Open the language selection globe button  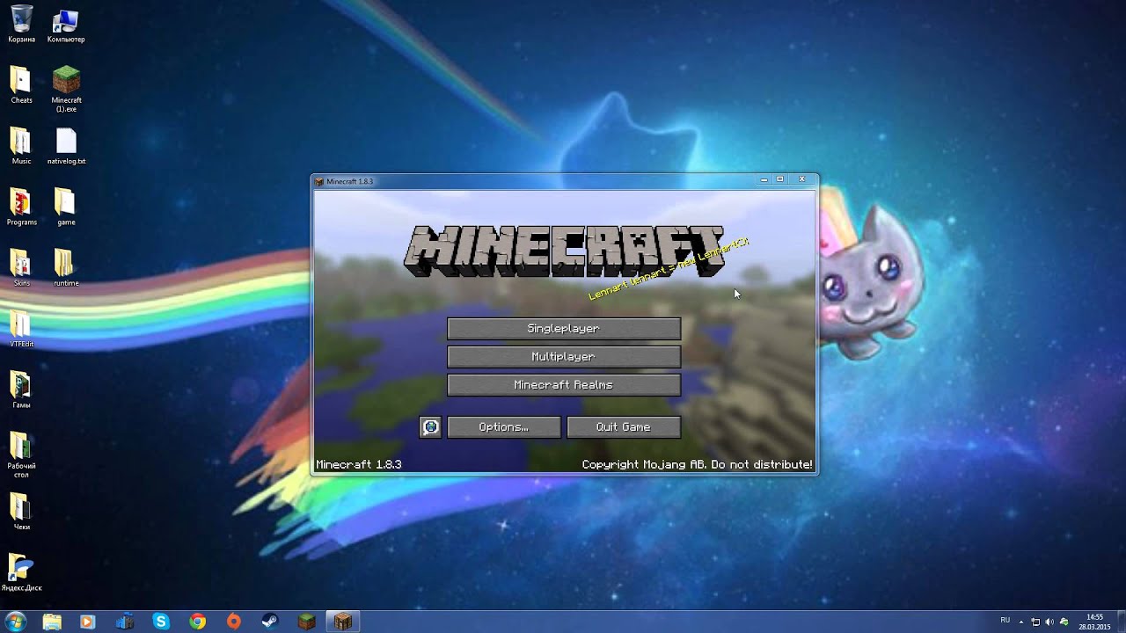click(x=430, y=427)
